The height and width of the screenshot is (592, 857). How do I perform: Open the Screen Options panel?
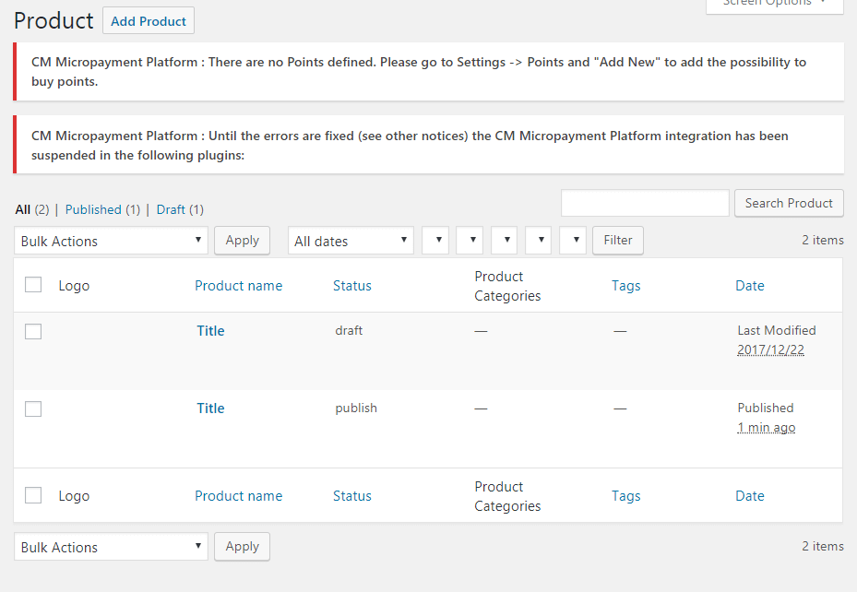click(x=774, y=4)
